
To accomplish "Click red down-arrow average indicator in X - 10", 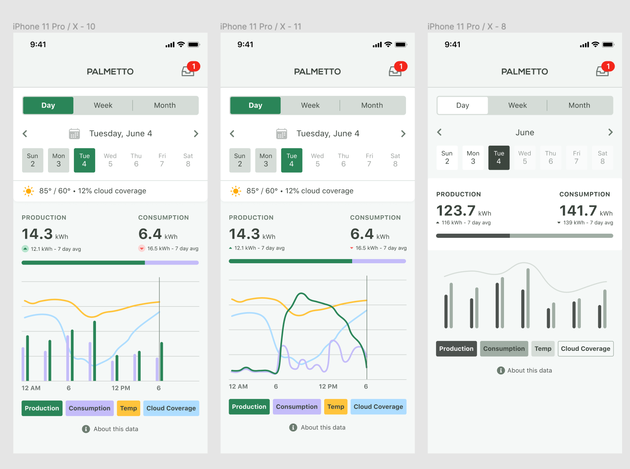I will (x=141, y=248).
